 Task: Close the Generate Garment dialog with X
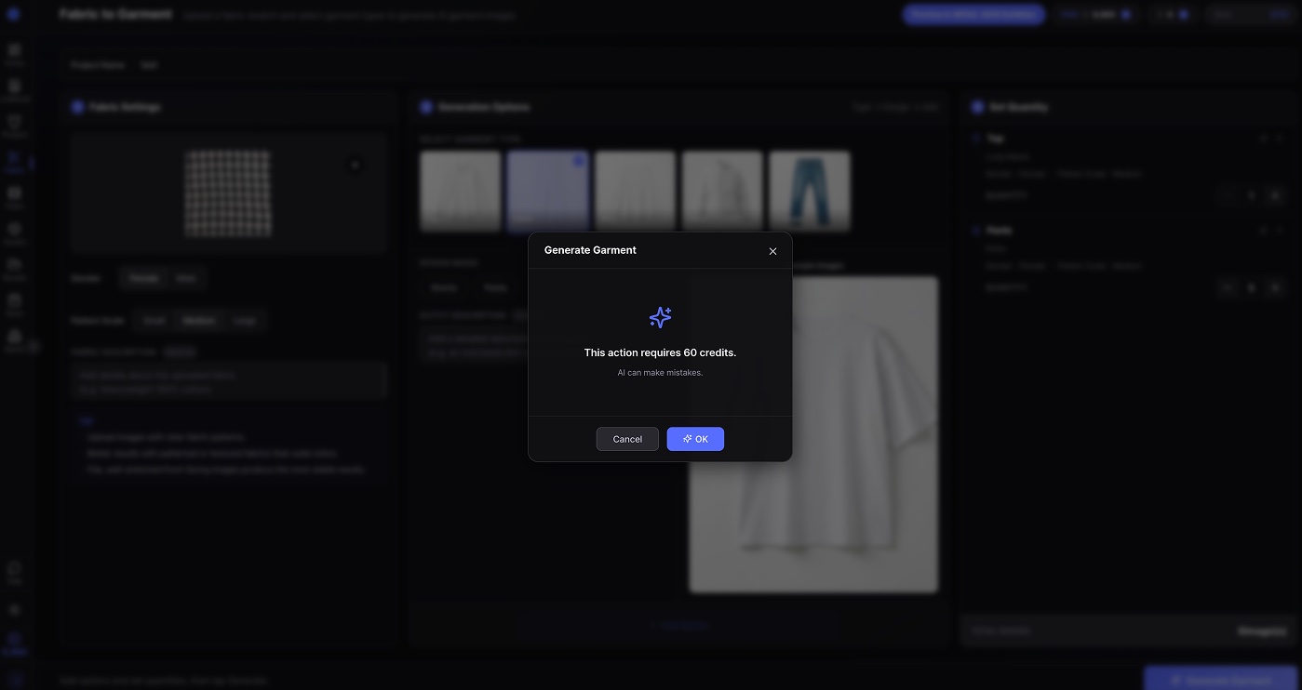point(772,251)
